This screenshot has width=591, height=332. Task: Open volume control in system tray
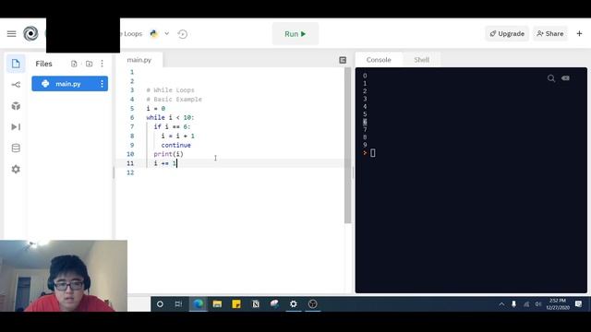(x=538, y=304)
